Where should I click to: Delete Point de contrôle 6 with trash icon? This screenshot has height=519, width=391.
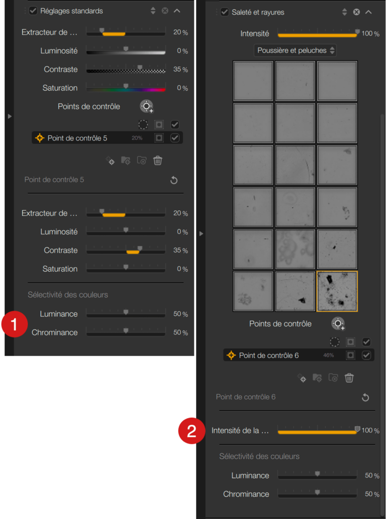point(349,378)
